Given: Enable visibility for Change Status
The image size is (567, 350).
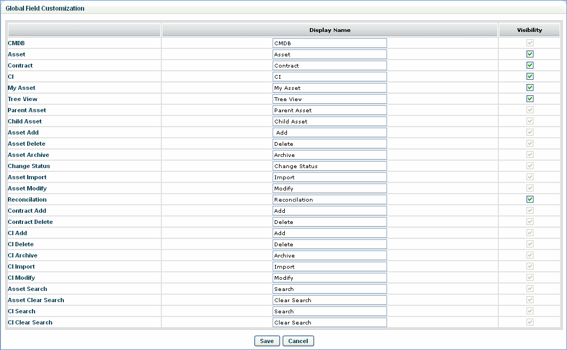Looking at the screenshot, I should coord(529,165).
